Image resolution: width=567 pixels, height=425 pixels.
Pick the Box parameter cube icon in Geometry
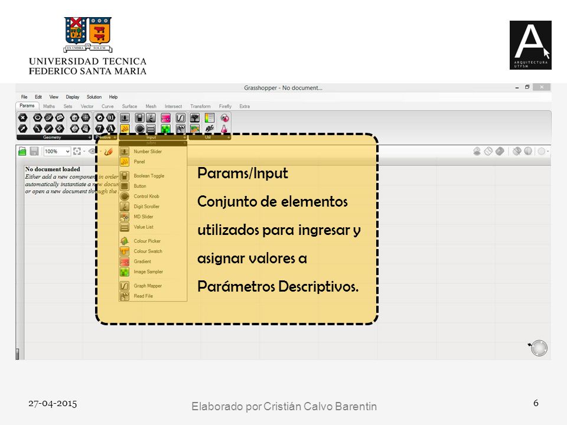coord(74,118)
